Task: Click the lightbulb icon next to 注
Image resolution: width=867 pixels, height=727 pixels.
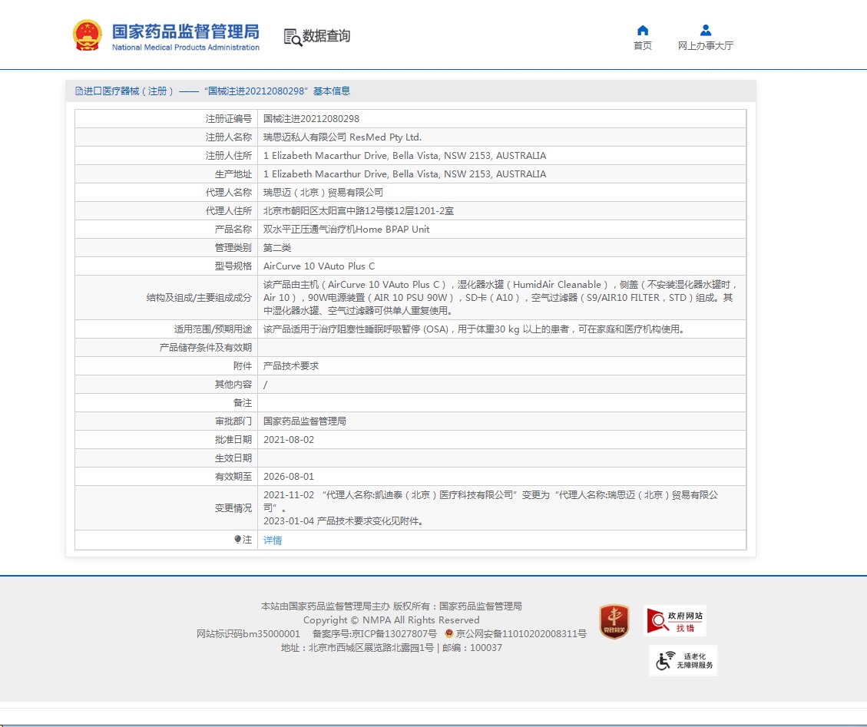Action: click(x=237, y=540)
